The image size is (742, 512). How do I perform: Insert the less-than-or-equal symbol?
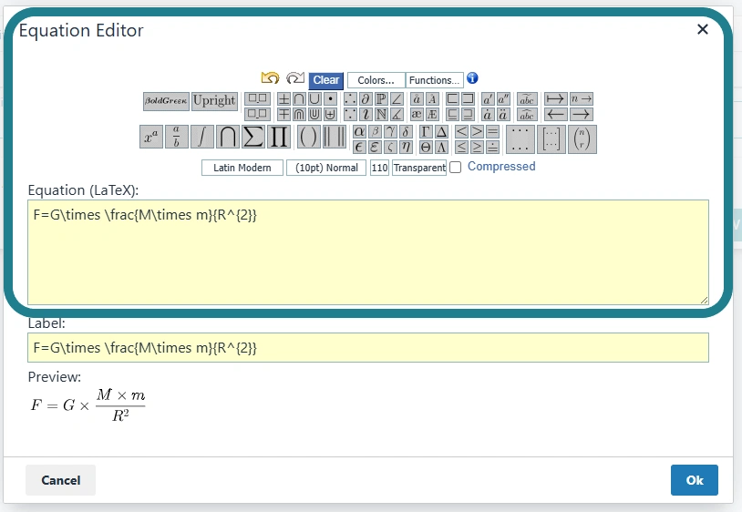(461, 147)
